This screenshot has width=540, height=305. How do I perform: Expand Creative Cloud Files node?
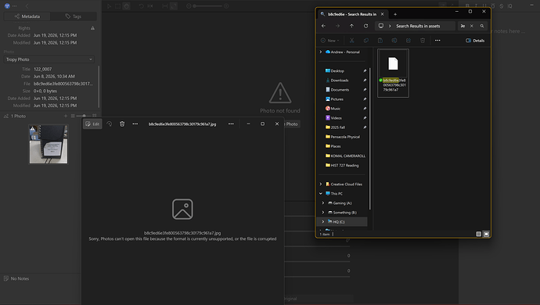[x=321, y=184]
